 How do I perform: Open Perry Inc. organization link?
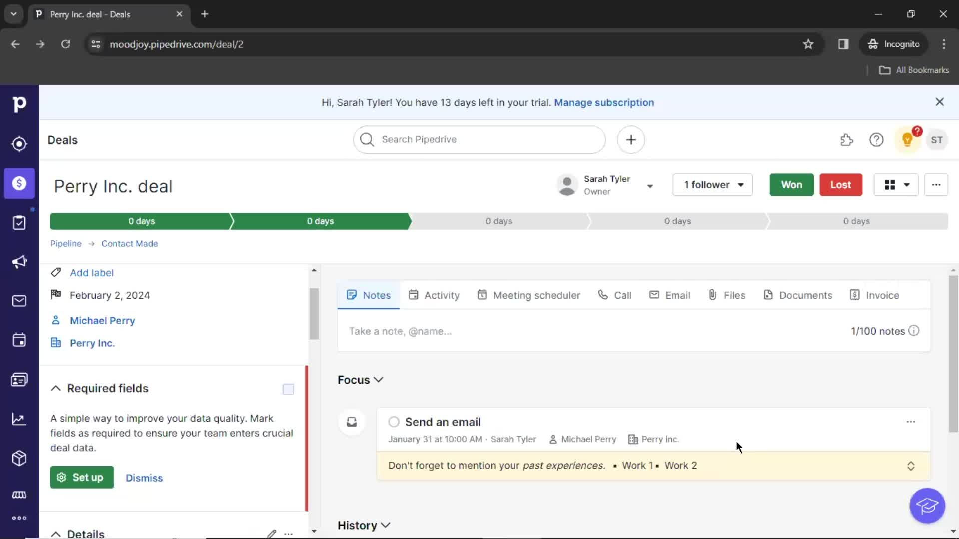point(92,343)
